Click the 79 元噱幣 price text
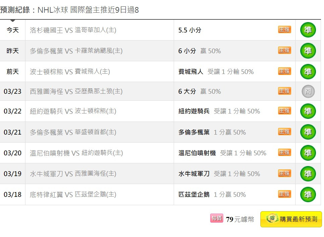Image resolution: width=324 pixels, height=237 pixels. 240,219
